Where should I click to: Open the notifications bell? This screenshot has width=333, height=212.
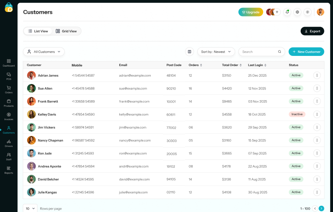tap(287, 12)
